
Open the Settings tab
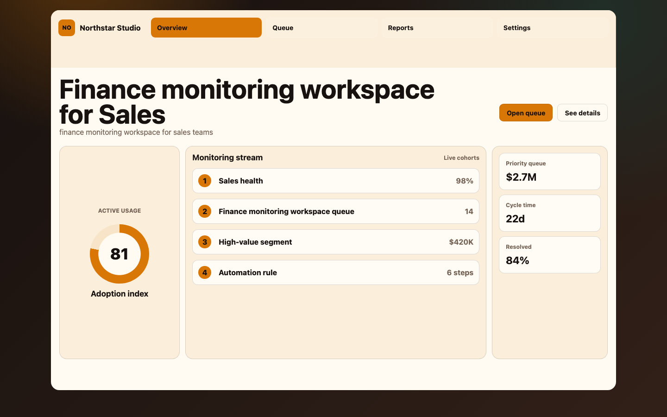(x=553, y=28)
